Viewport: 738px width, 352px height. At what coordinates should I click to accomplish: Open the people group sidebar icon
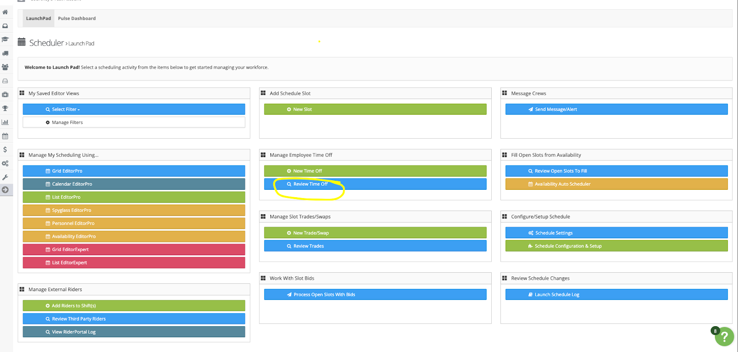(x=5, y=67)
